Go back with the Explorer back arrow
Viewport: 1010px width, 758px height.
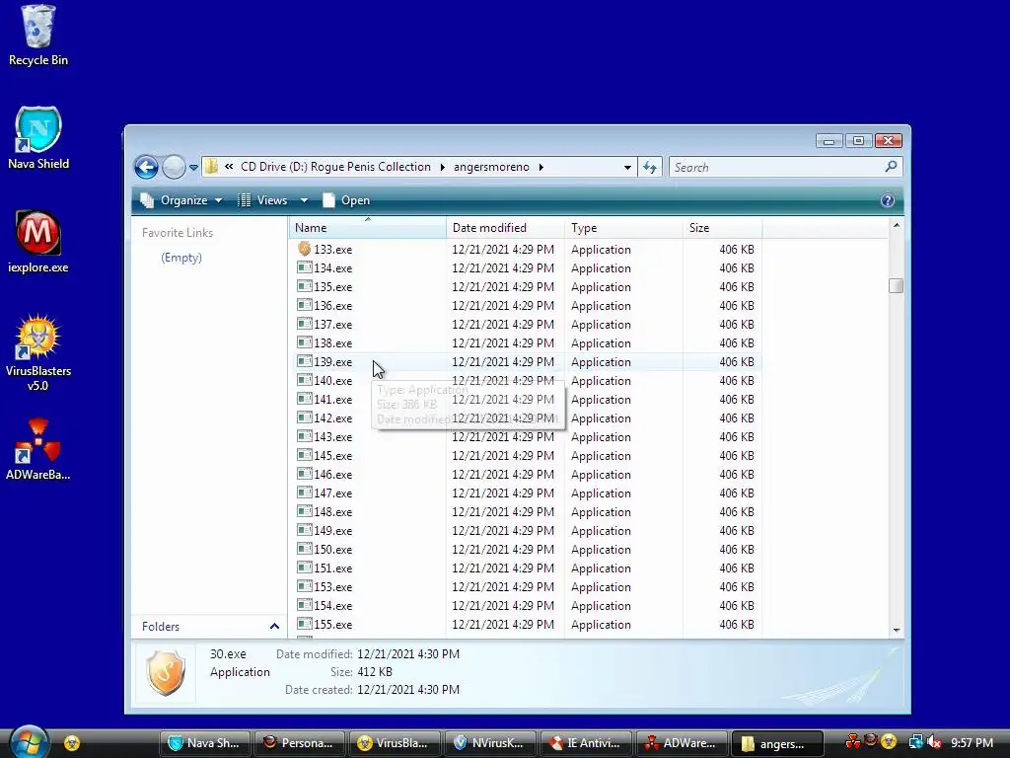tap(146, 168)
